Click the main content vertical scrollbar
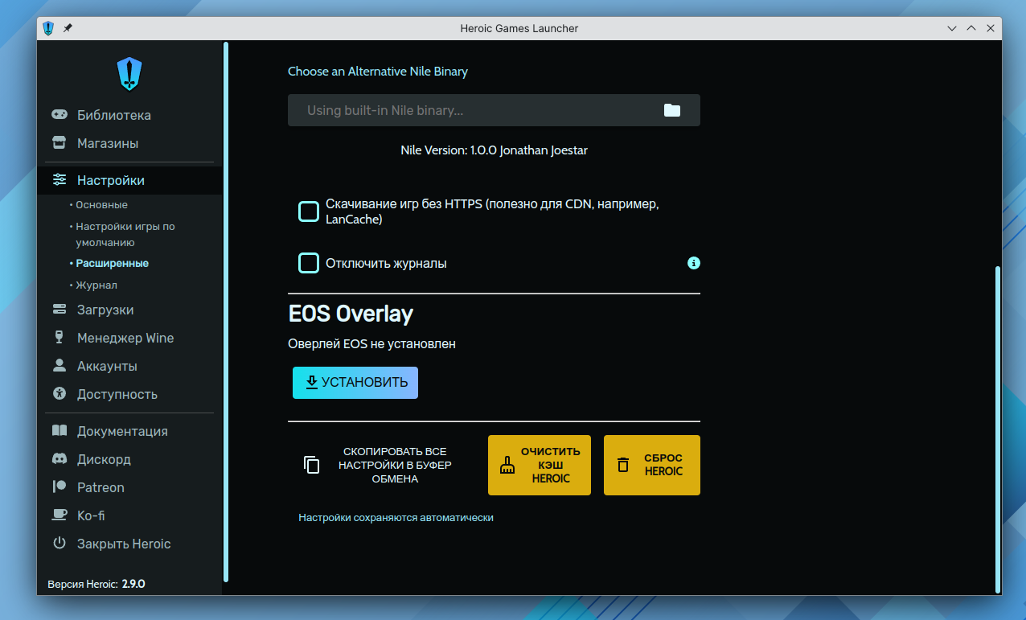Screen dimensions: 1026x620 click(x=998, y=429)
